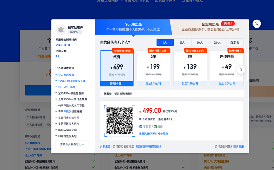Viewport: 274px width, 170px height.
Task: Select 自定义 team size option
Action: (235, 42)
